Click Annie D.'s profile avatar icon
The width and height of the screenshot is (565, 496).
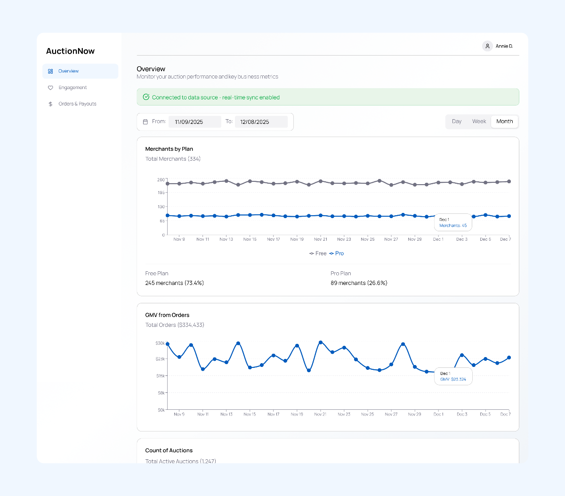[x=487, y=46]
